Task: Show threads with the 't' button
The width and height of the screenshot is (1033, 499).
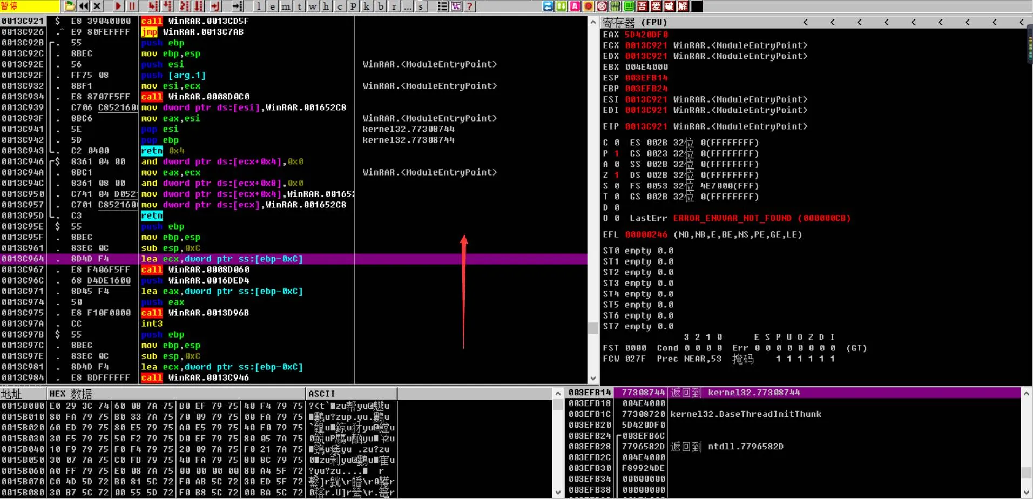Action: point(300,6)
